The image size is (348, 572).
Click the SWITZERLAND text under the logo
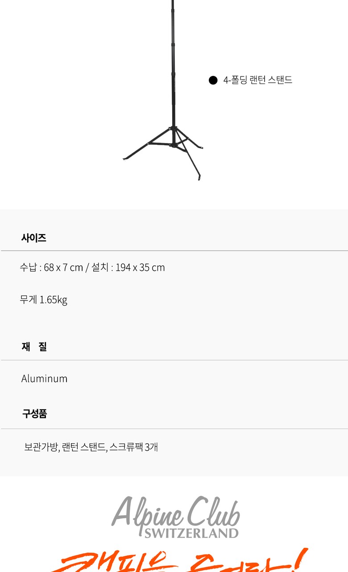click(x=191, y=533)
